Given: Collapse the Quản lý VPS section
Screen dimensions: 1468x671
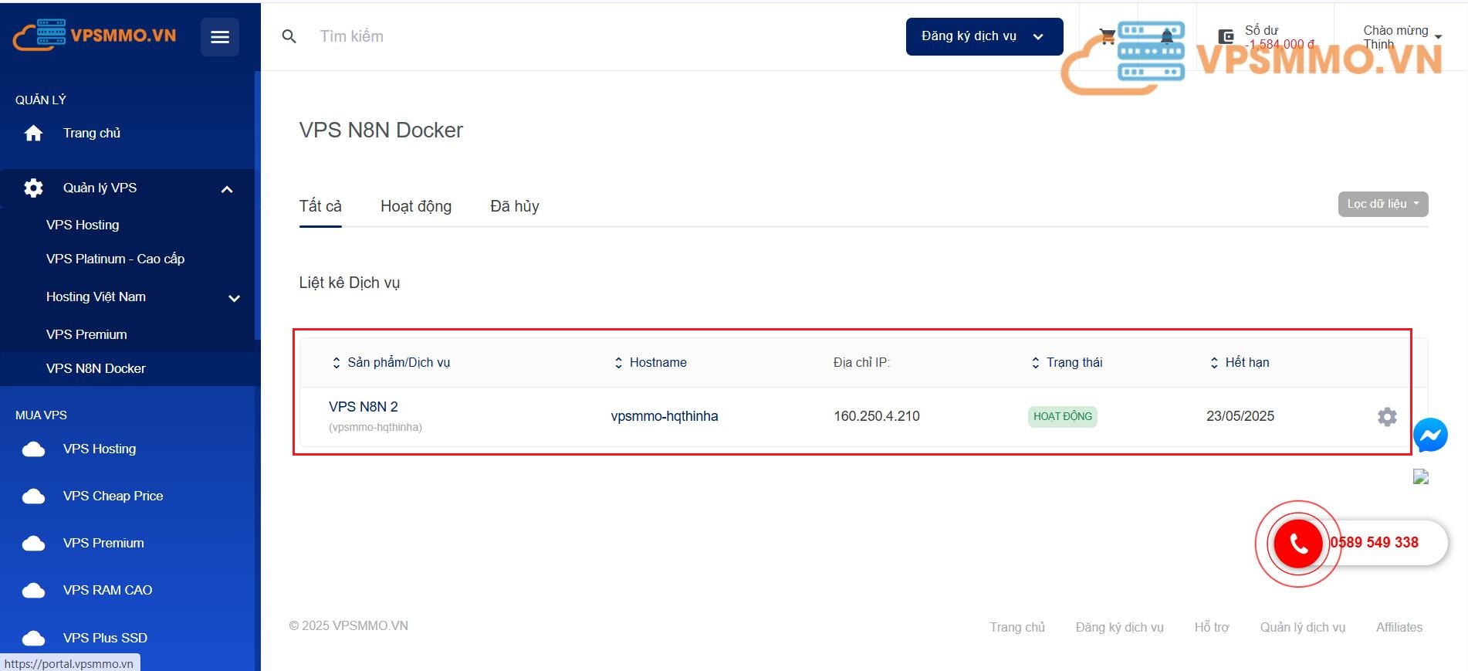Looking at the screenshot, I should 227,189.
